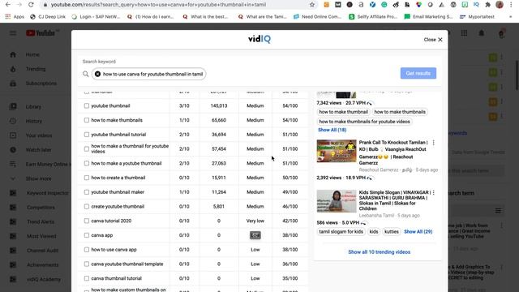The image size is (519, 292).
Task: Open YouTube notifications bell
Action: coord(481,33)
